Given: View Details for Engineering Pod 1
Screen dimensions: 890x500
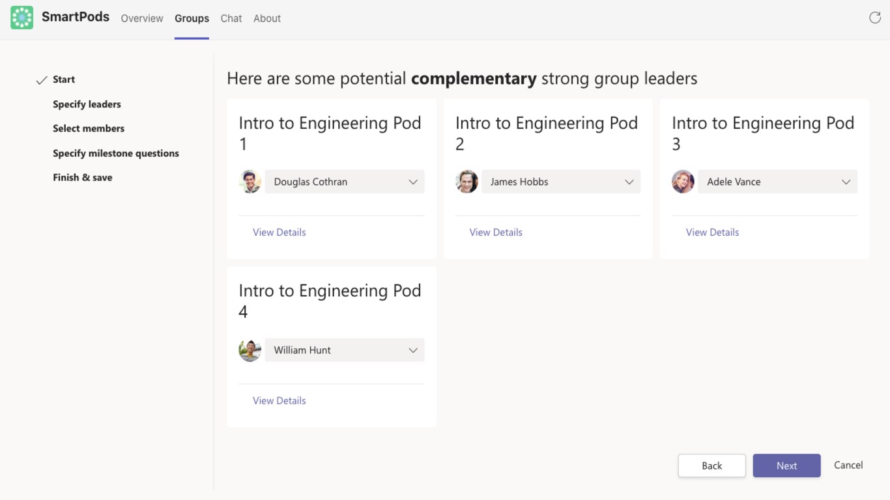Looking at the screenshot, I should pos(280,232).
